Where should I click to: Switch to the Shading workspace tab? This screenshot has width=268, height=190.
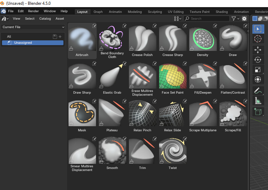tap(222, 12)
